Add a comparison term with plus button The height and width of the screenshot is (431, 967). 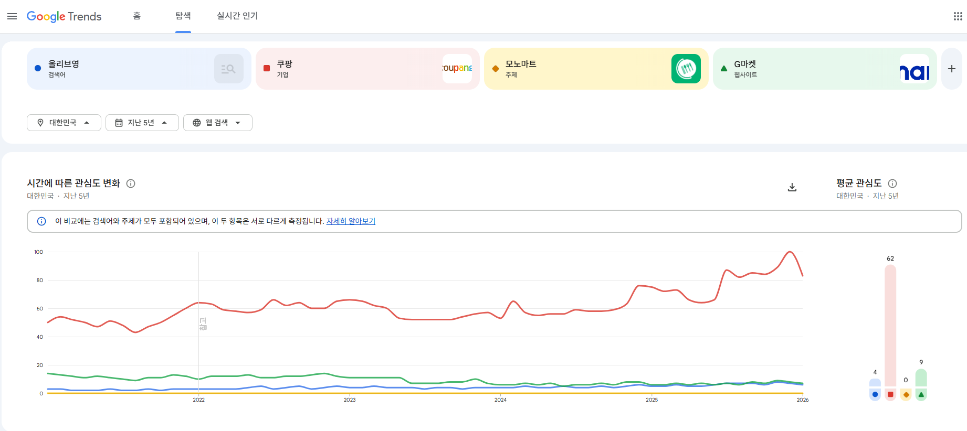(951, 69)
